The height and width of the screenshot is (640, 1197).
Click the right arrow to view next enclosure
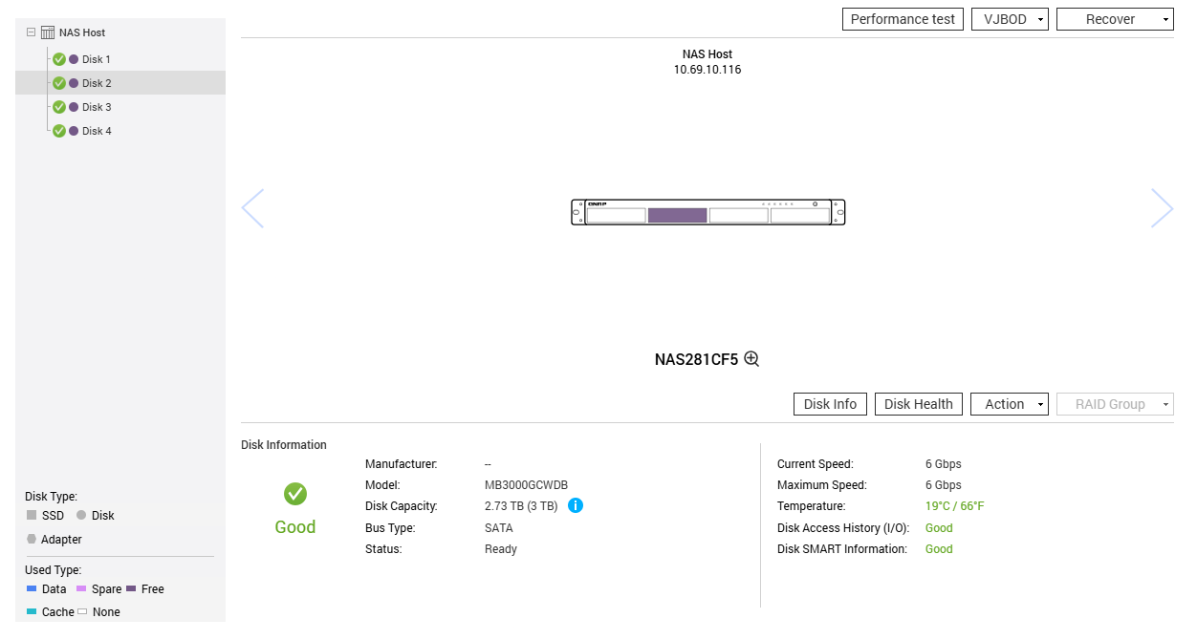click(x=1162, y=208)
